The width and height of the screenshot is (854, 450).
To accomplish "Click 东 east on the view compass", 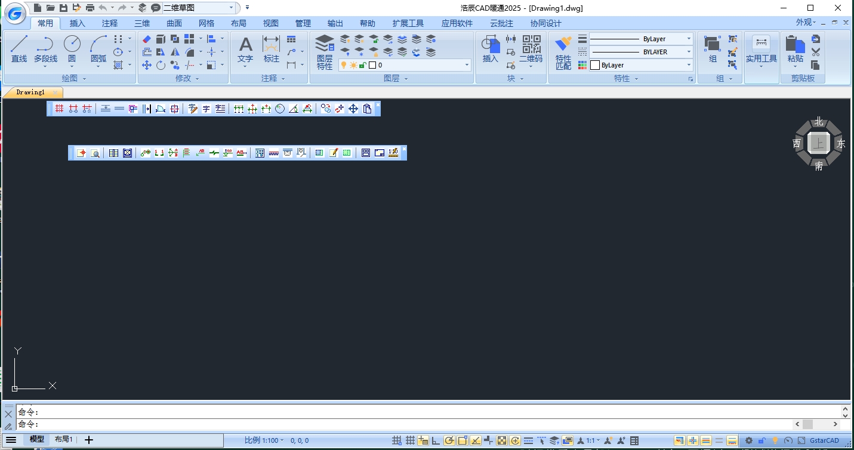I will (x=841, y=144).
